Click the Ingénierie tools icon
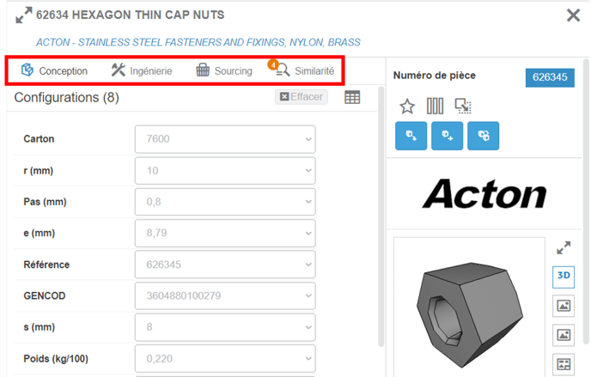The width and height of the screenshot is (591, 377). [x=119, y=70]
